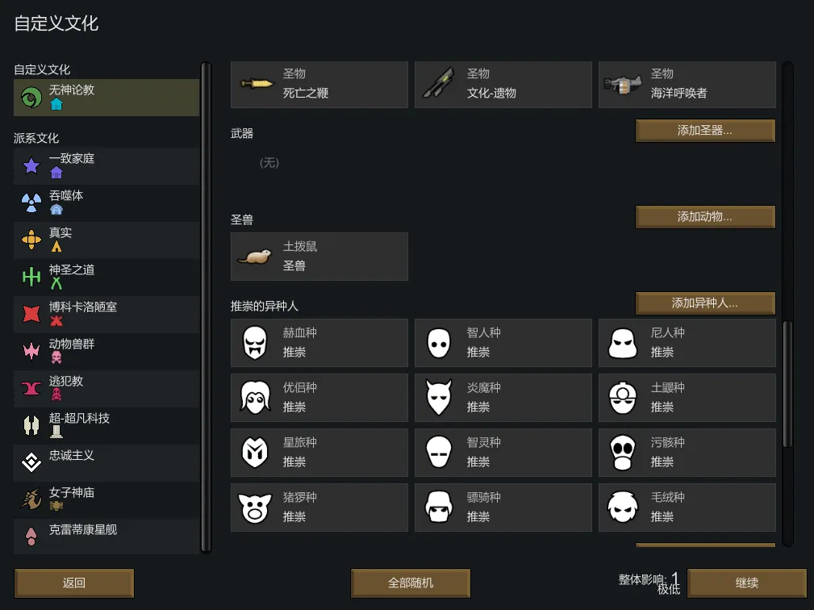This screenshot has width=814, height=610.
Task: Open the 添加动物 animal chooser
Action: pyautogui.click(x=705, y=217)
